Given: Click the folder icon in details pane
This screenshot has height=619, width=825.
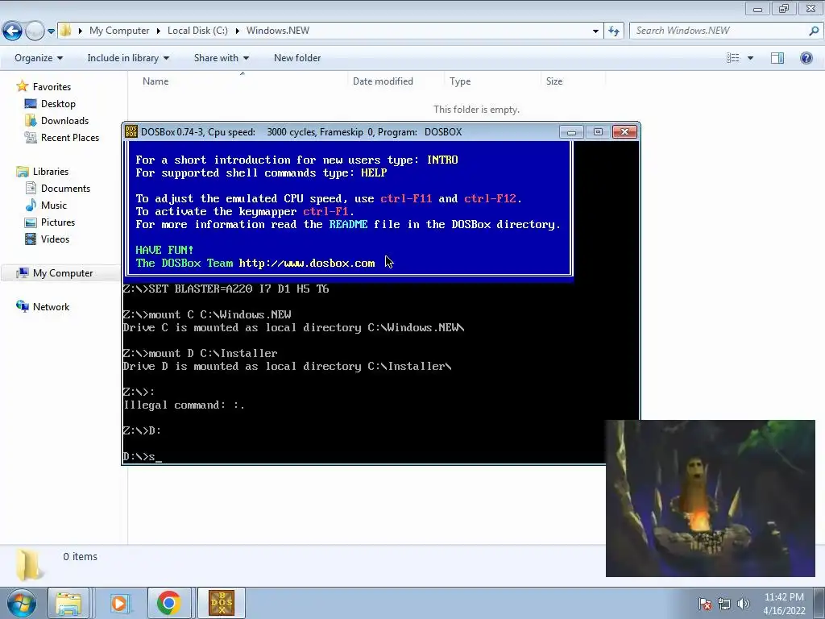Looking at the screenshot, I should coord(28,565).
